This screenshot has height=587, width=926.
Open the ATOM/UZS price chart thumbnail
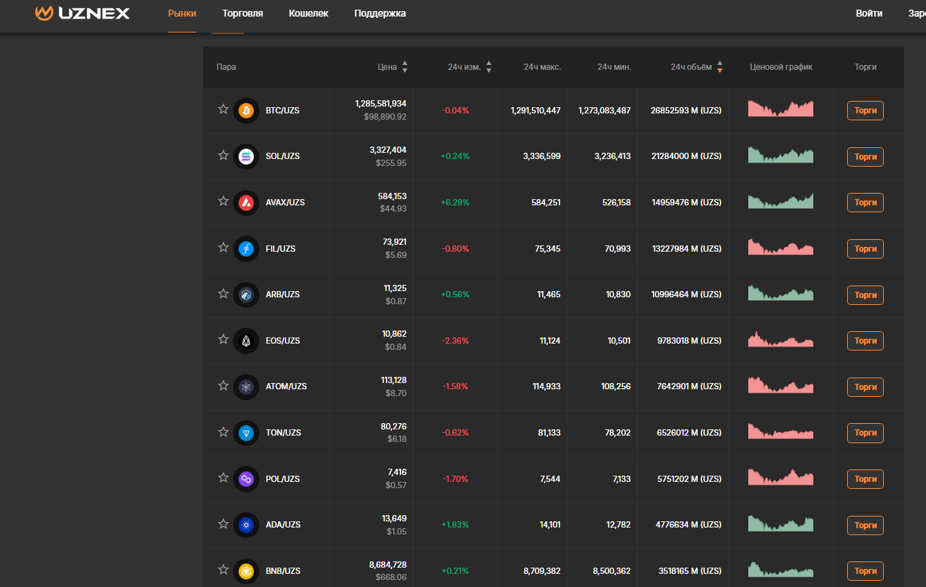click(780, 385)
